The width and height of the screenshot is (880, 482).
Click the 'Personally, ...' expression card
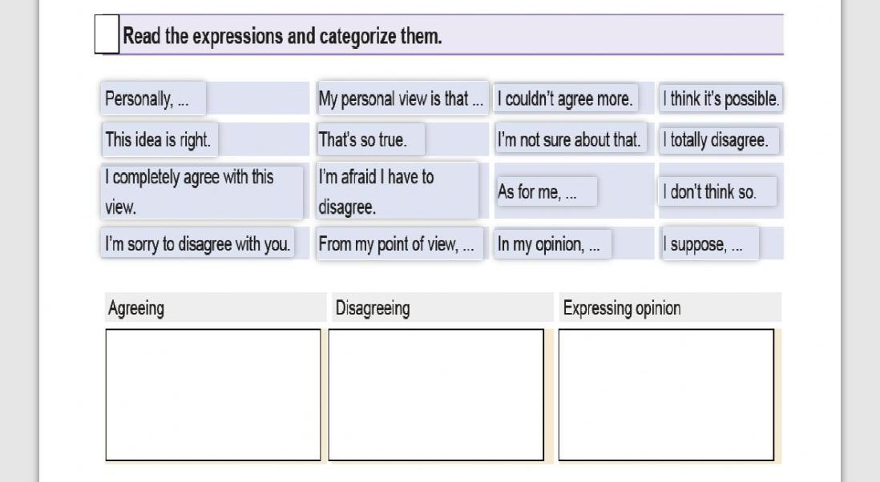click(x=153, y=98)
